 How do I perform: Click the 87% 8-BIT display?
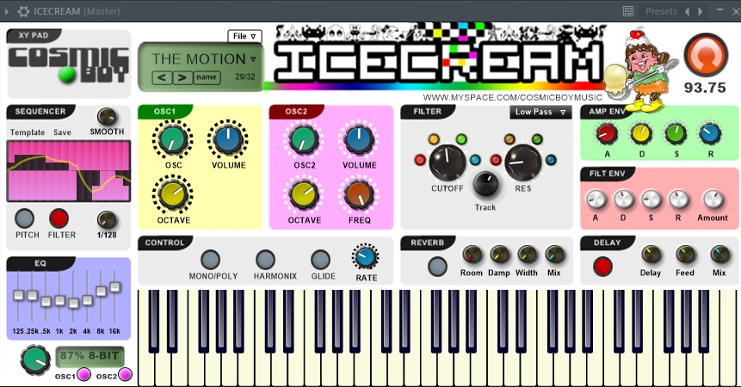[x=90, y=356]
